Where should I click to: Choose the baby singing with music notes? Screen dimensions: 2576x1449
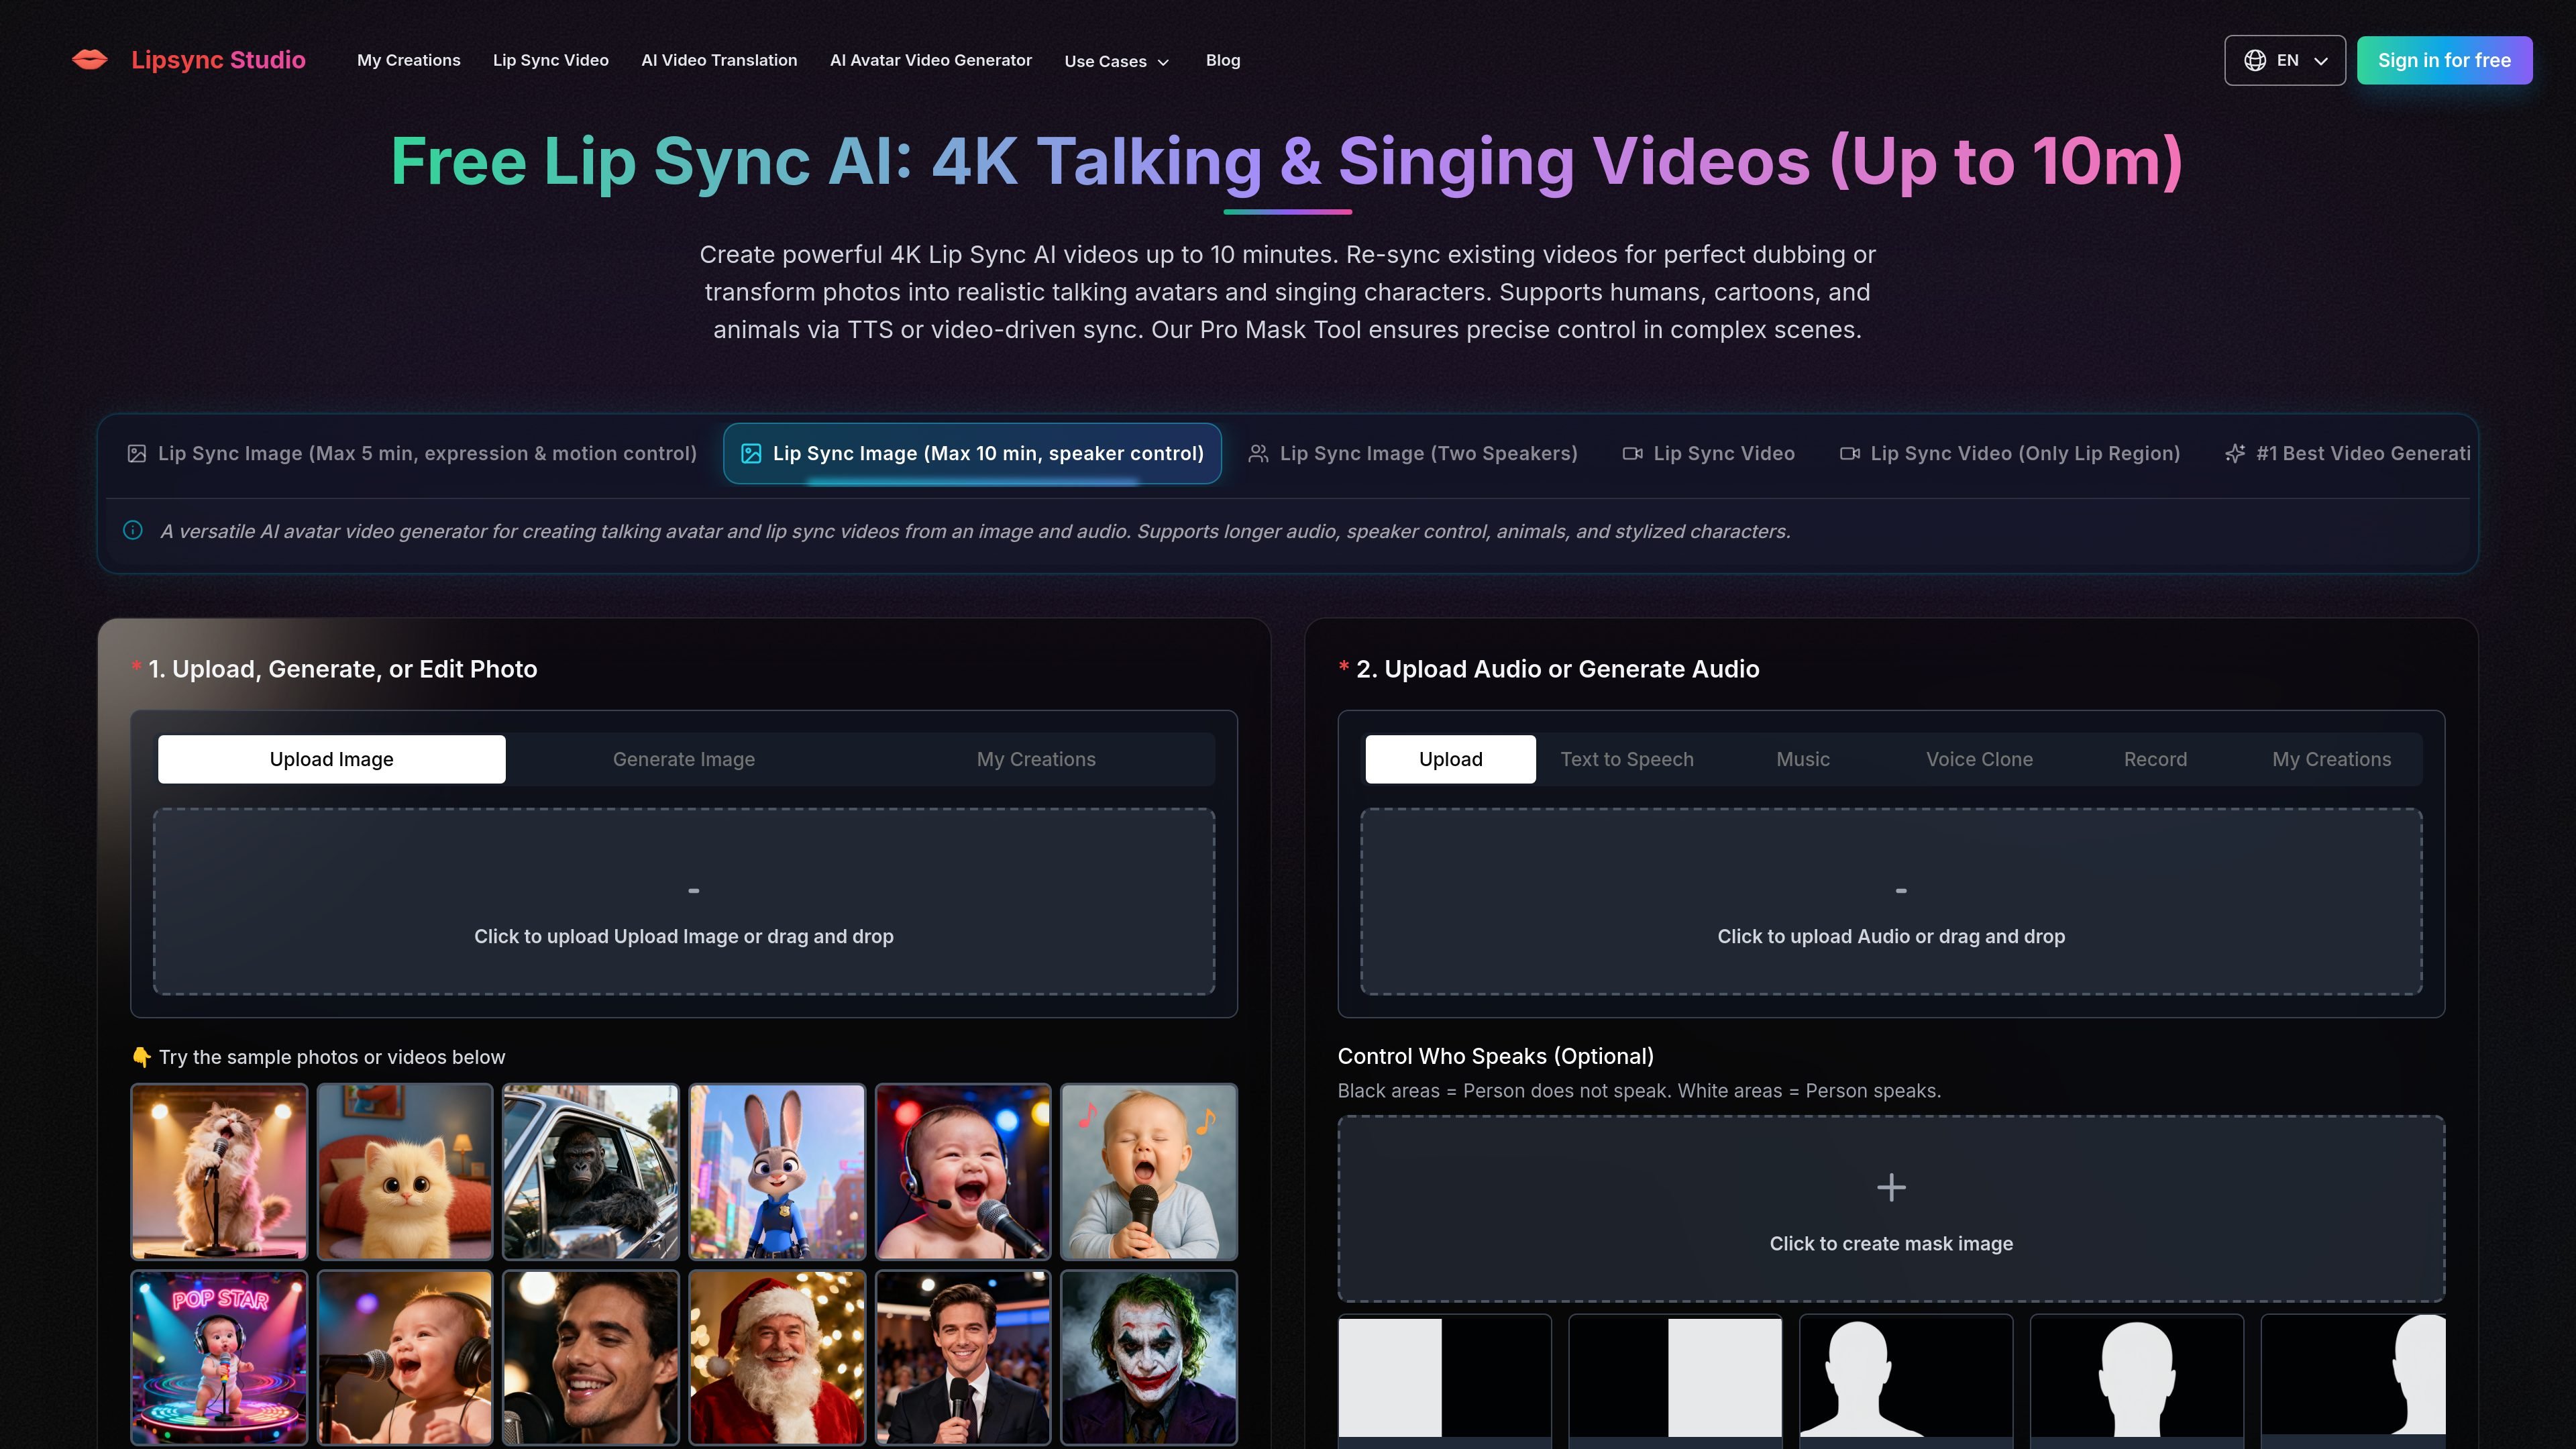click(x=1149, y=1171)
